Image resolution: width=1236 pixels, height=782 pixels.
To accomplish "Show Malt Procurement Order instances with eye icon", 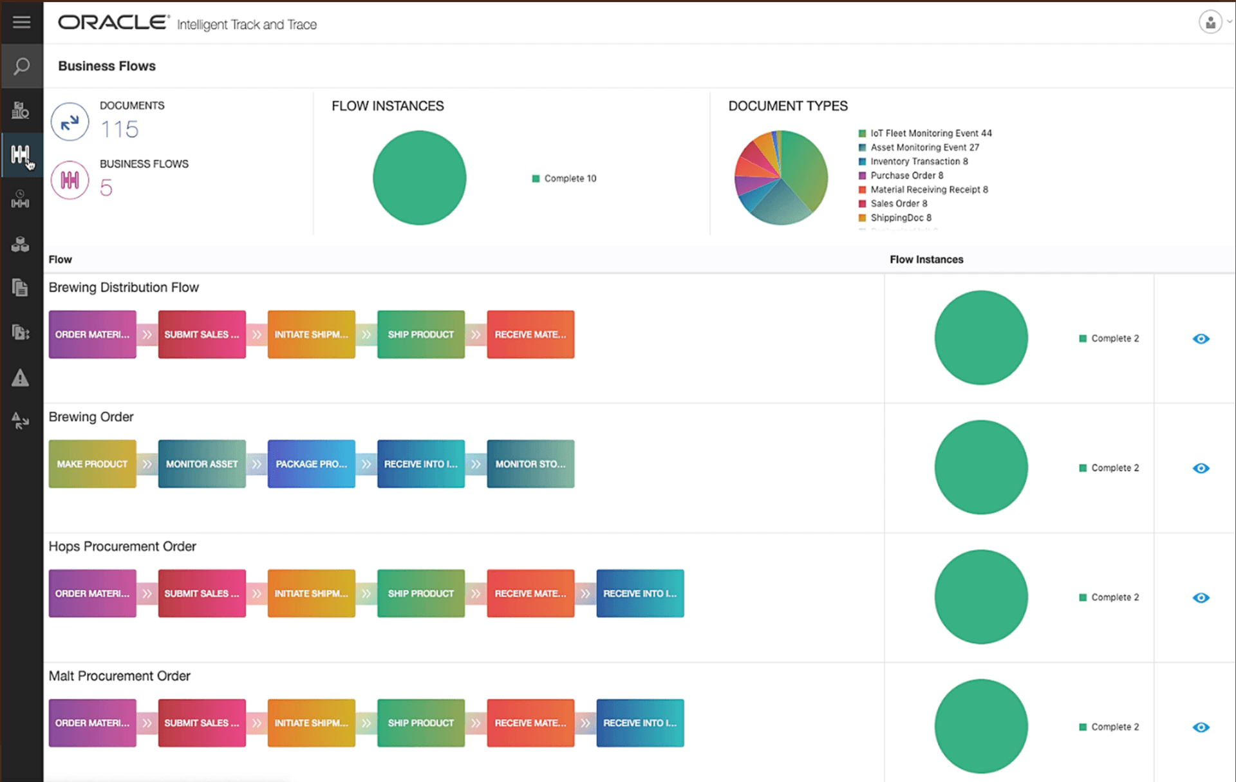I will pyautogui.click(x=1201, y=727).
